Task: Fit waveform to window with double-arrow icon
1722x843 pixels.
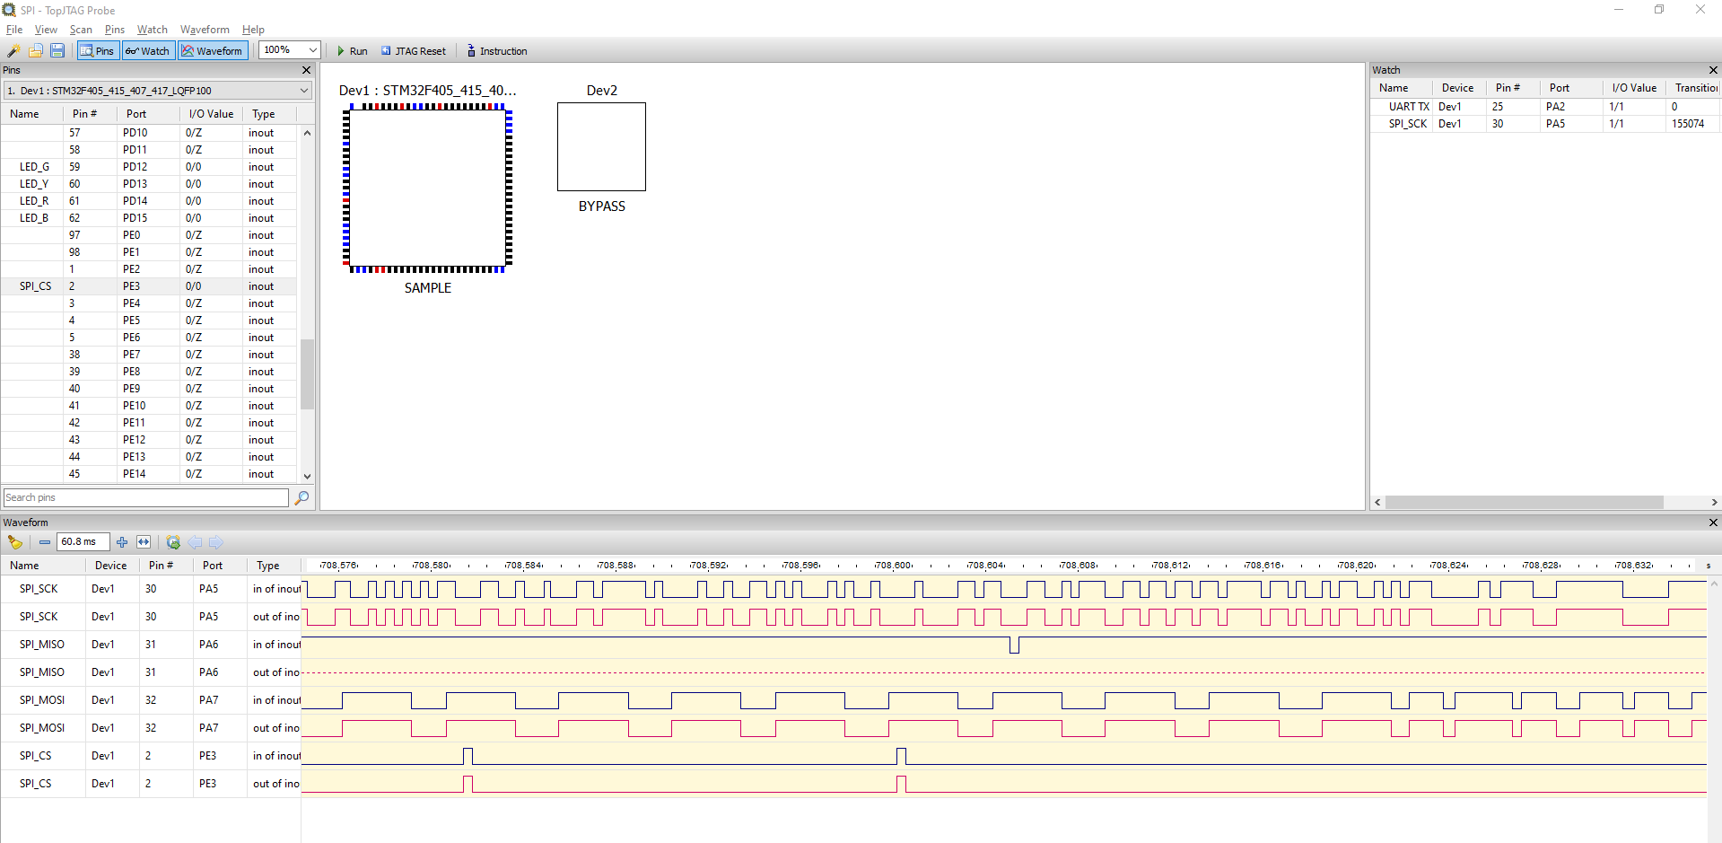Action: [x=144, y=542]
